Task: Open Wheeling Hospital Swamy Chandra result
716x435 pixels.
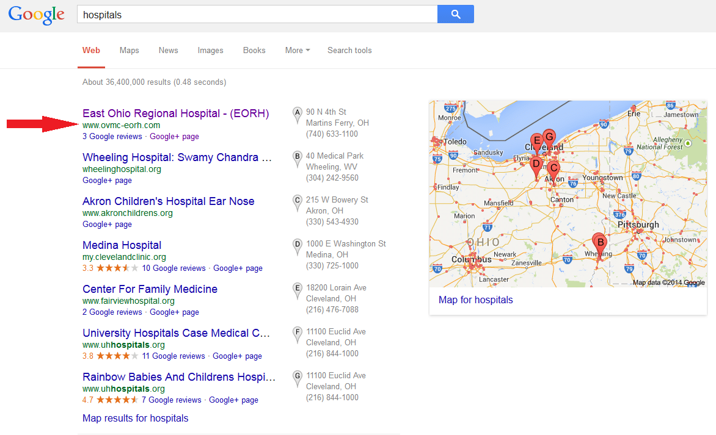Action: 177,157
